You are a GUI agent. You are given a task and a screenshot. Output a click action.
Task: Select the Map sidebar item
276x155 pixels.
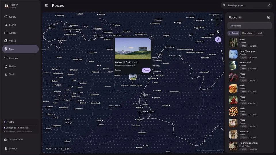coord(20,49)
